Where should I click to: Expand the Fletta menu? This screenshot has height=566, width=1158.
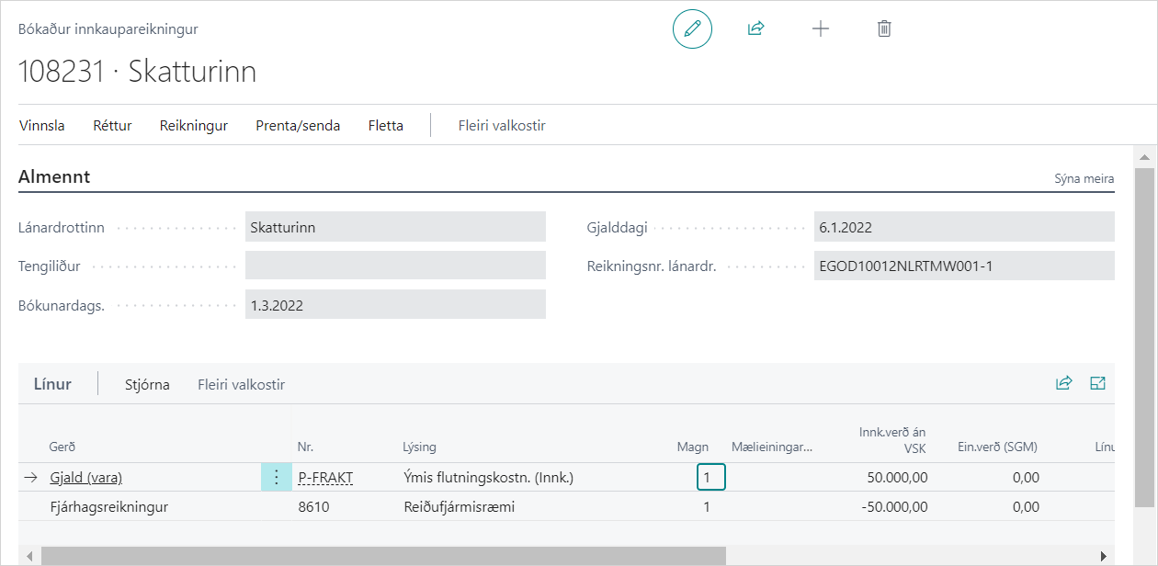coord(385,126)
